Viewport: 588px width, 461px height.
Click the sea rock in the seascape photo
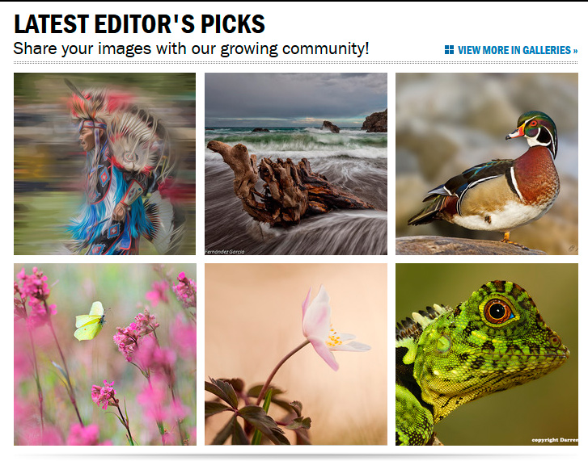point(330,127)
